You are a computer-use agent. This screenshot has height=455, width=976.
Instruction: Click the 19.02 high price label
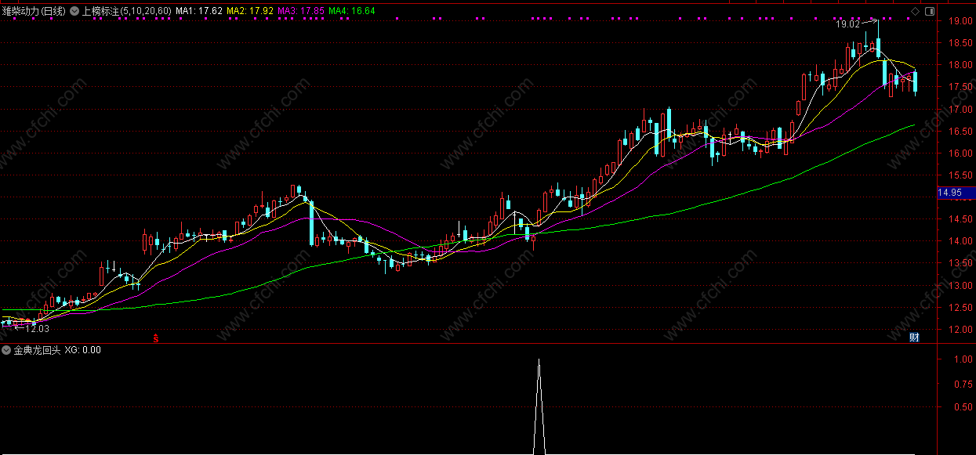(847, 25)
